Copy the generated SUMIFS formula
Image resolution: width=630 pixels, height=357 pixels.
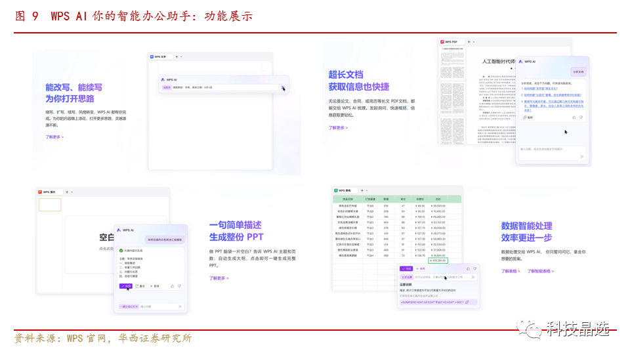pyautogui.click(x=467, y=302)
